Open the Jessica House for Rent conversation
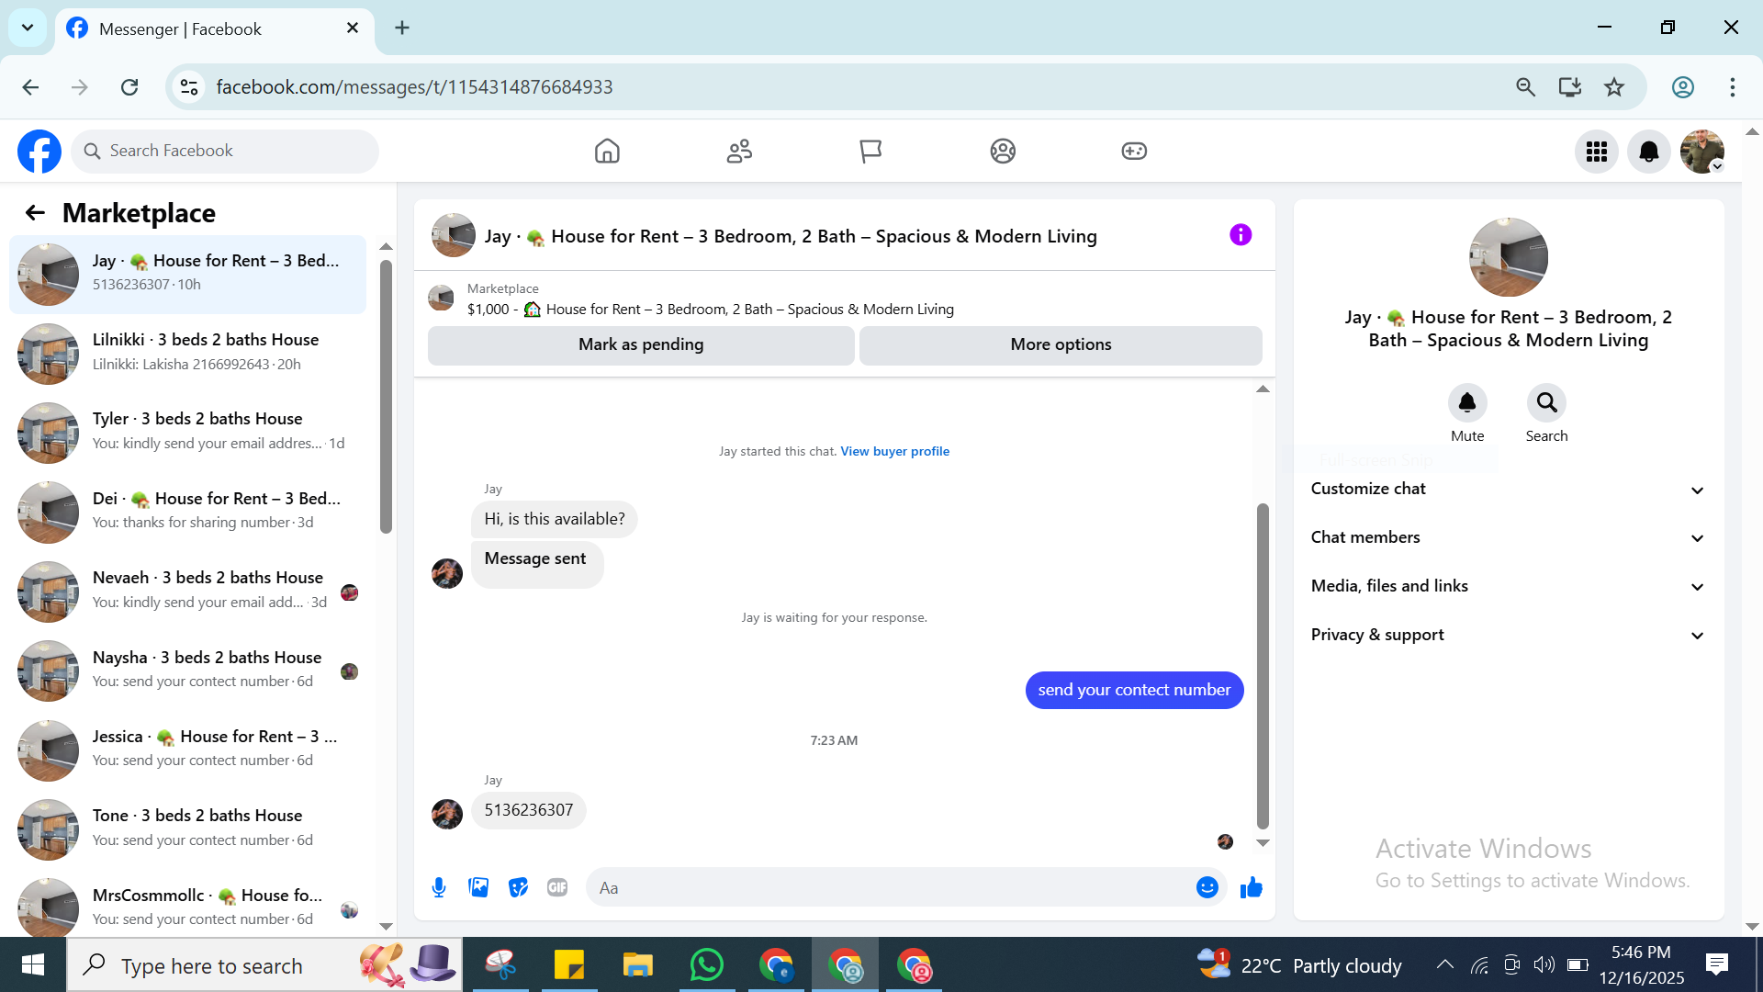The width and height of the screenshot is (1763, 992). coord(187,750)
